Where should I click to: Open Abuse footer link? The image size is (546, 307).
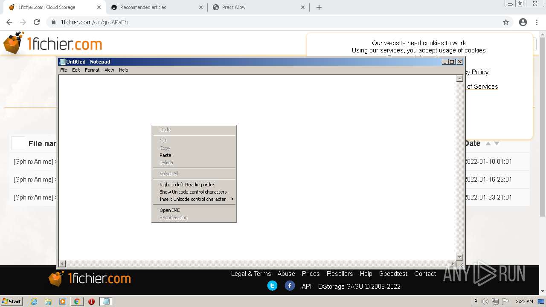286,274
